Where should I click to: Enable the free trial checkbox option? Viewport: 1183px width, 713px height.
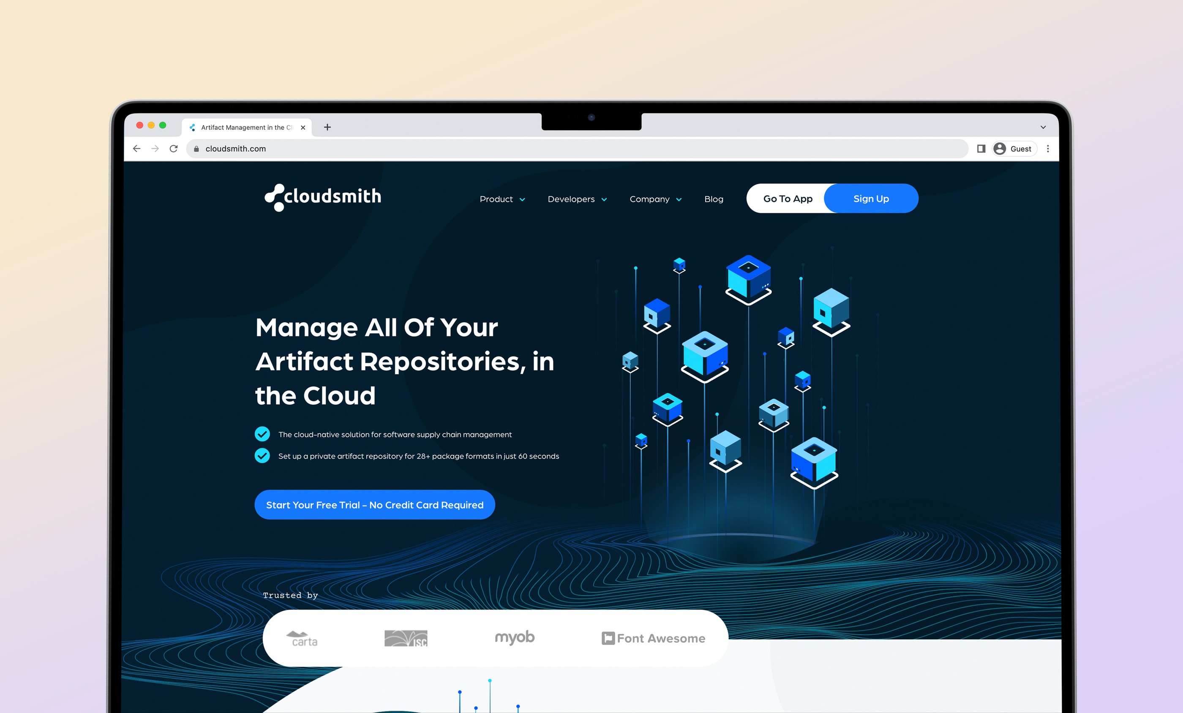(x=375, y=504)
